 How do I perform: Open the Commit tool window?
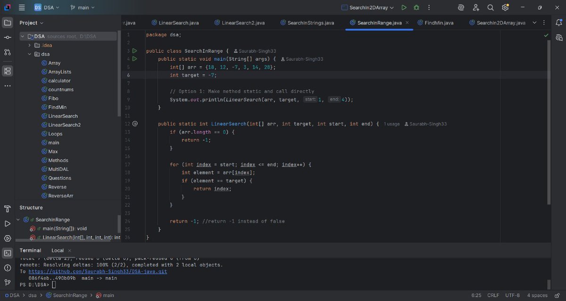[x=8, y=37]
